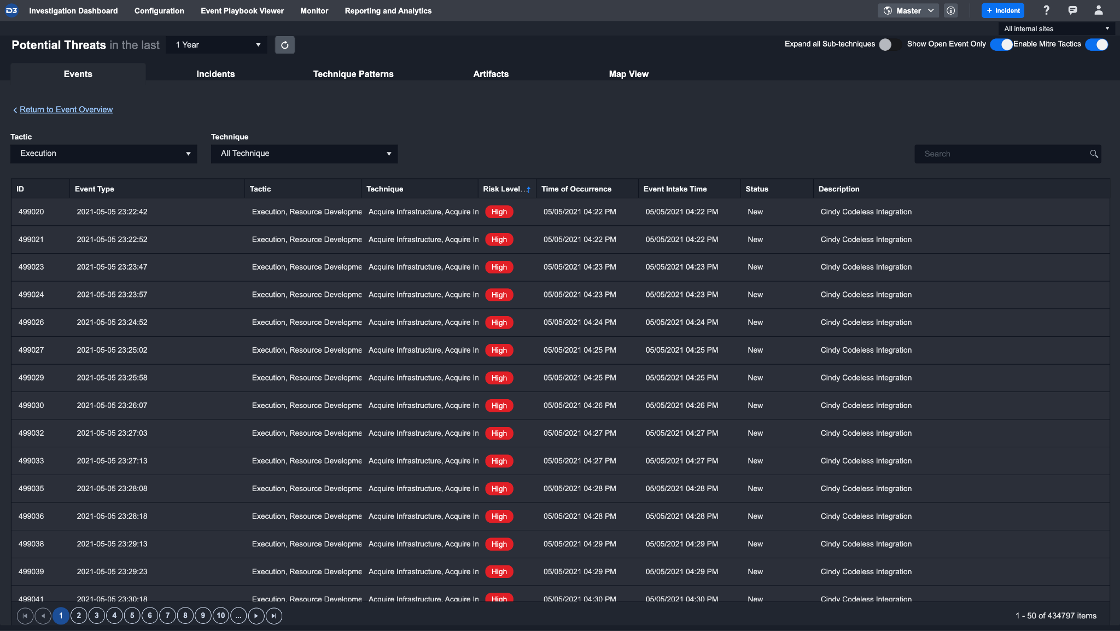The width and height of the screenshot is (1120, 631).
Task: Open the Reporting and Analytics menu
Action: [x=388, y=10]
